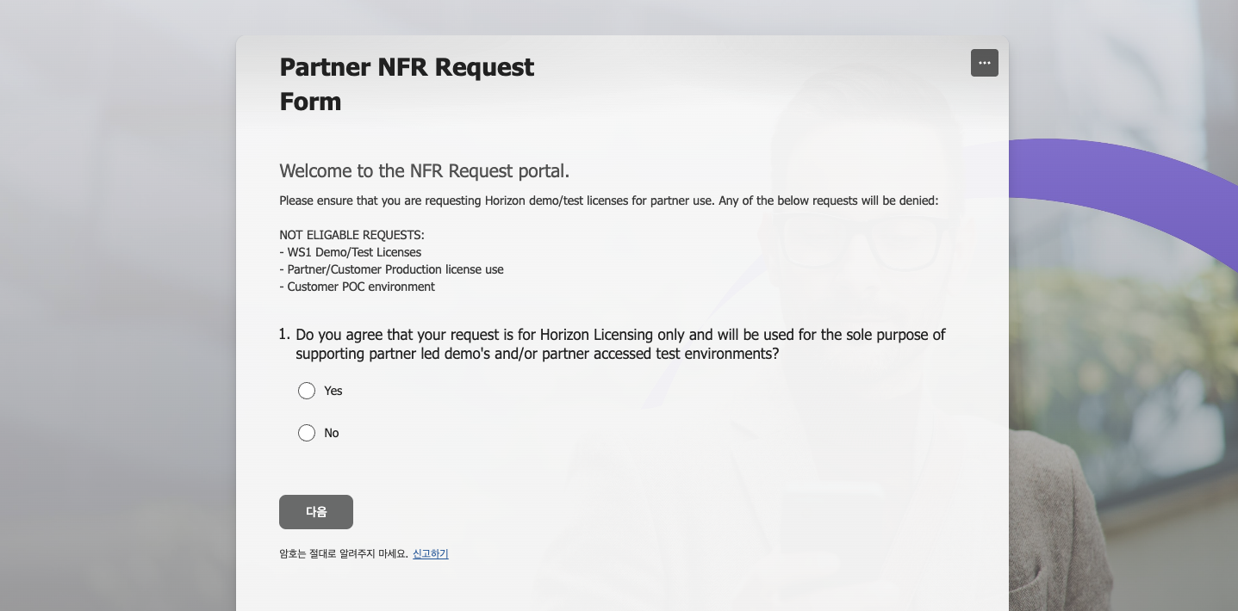
Task: Click the Welcome to the NFR Request portal heading
Action: click(x=424, y=170)
